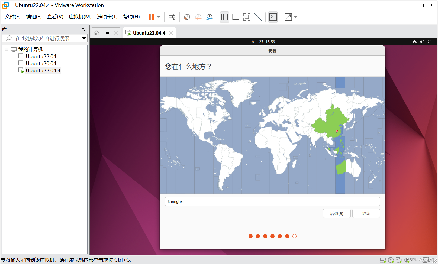
Task: Close the 库 library panel
Action: pos(83,29)
